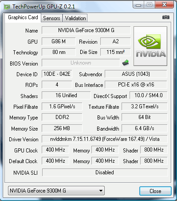Click the Device ID field 10DE - 042E
The height and width of the screenshot is (201, 177).
pyautogui.click(x=57, y=74)
